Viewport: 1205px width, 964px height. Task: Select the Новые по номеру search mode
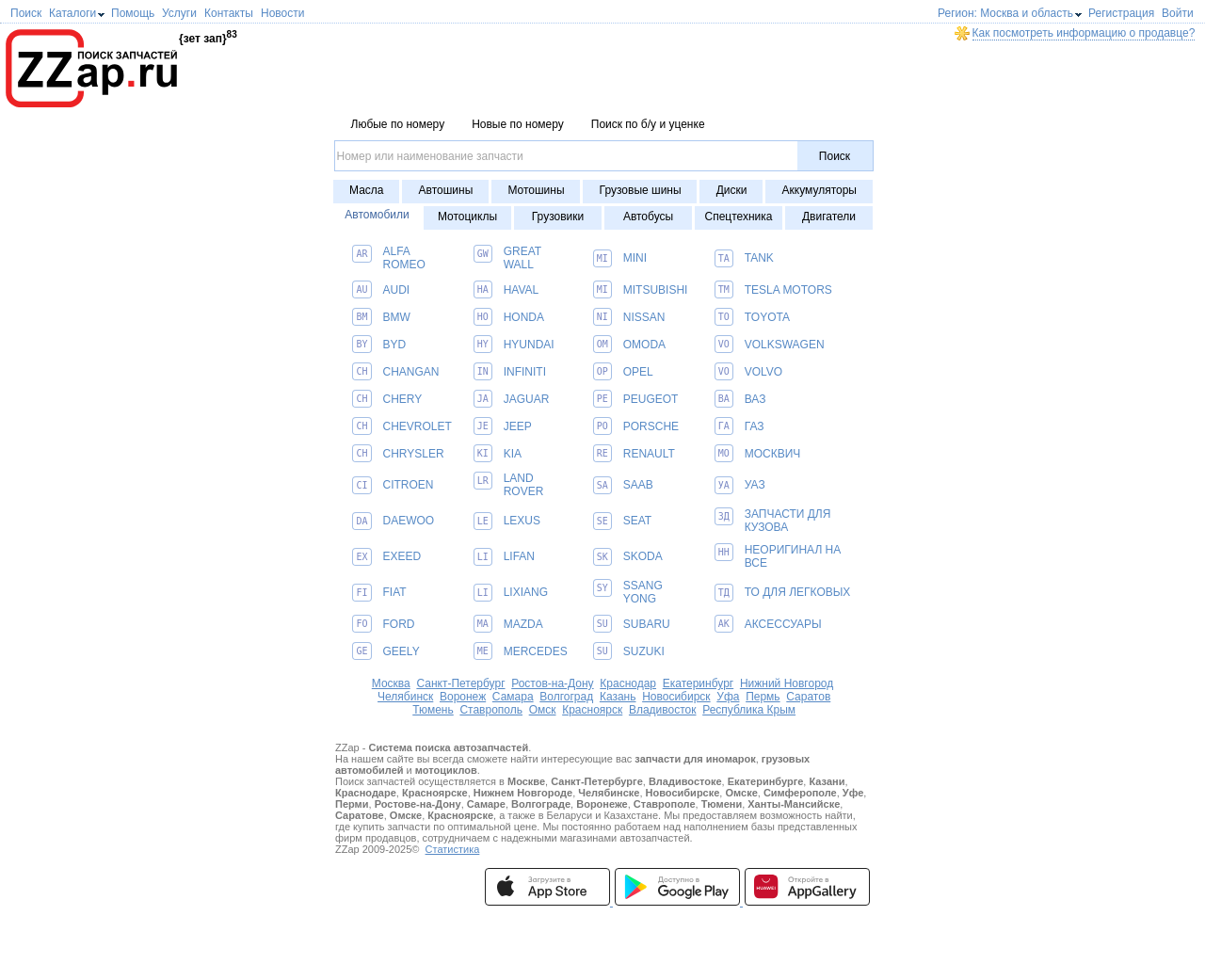point(518,124)
